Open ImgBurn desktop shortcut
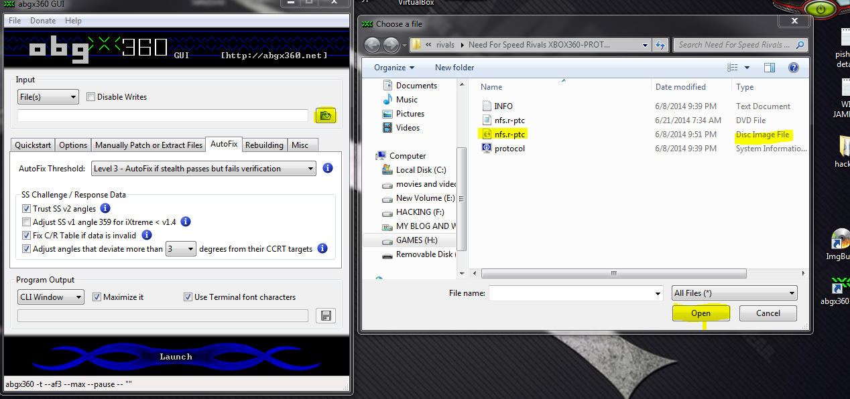The height and width of the screenshot is (399, 850). click(x=838, y=244)
